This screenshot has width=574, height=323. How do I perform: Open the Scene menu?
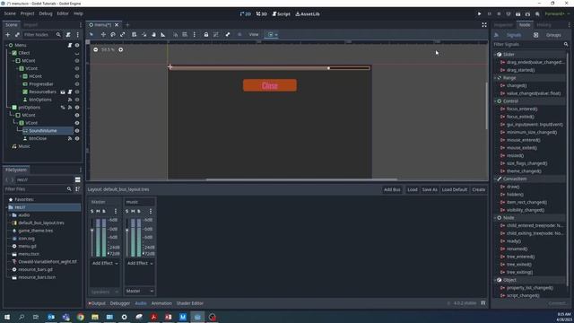(x=10, y=13)
